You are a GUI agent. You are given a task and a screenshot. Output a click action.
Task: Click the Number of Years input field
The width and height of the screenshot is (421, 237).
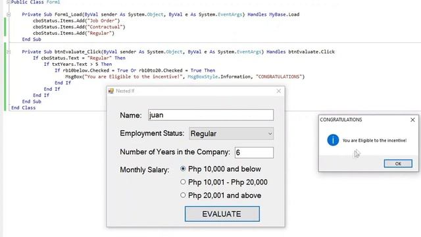pos(254,152)
